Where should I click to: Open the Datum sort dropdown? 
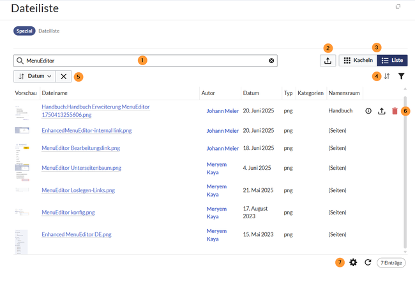[x=34, y=77]
